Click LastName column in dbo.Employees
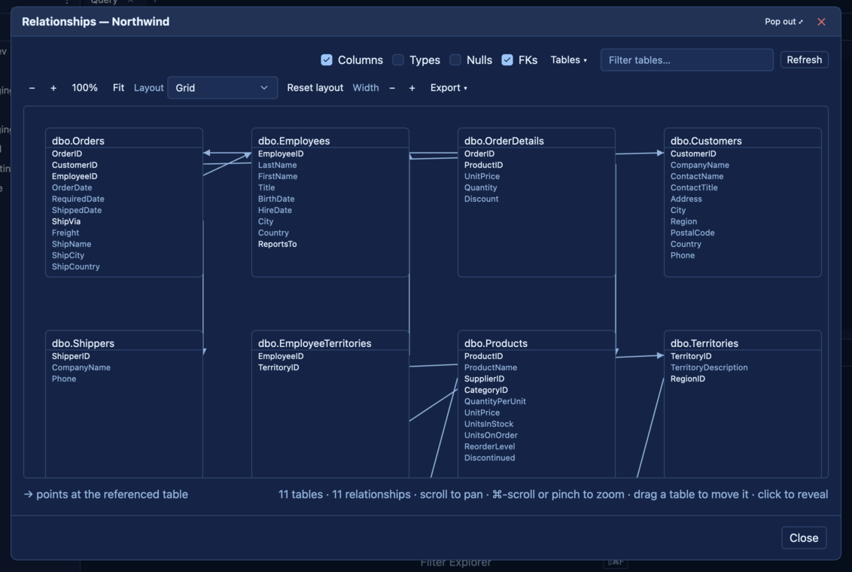The height and width of the screenshot is (572, 852). coord(277,165)
